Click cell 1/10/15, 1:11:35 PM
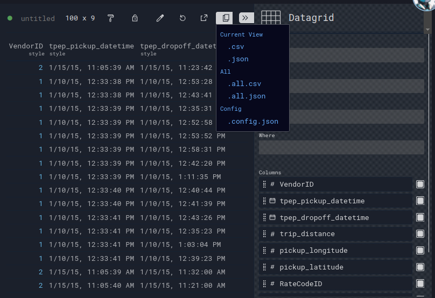This screenshot has height=298, width=435. [180, 176]
